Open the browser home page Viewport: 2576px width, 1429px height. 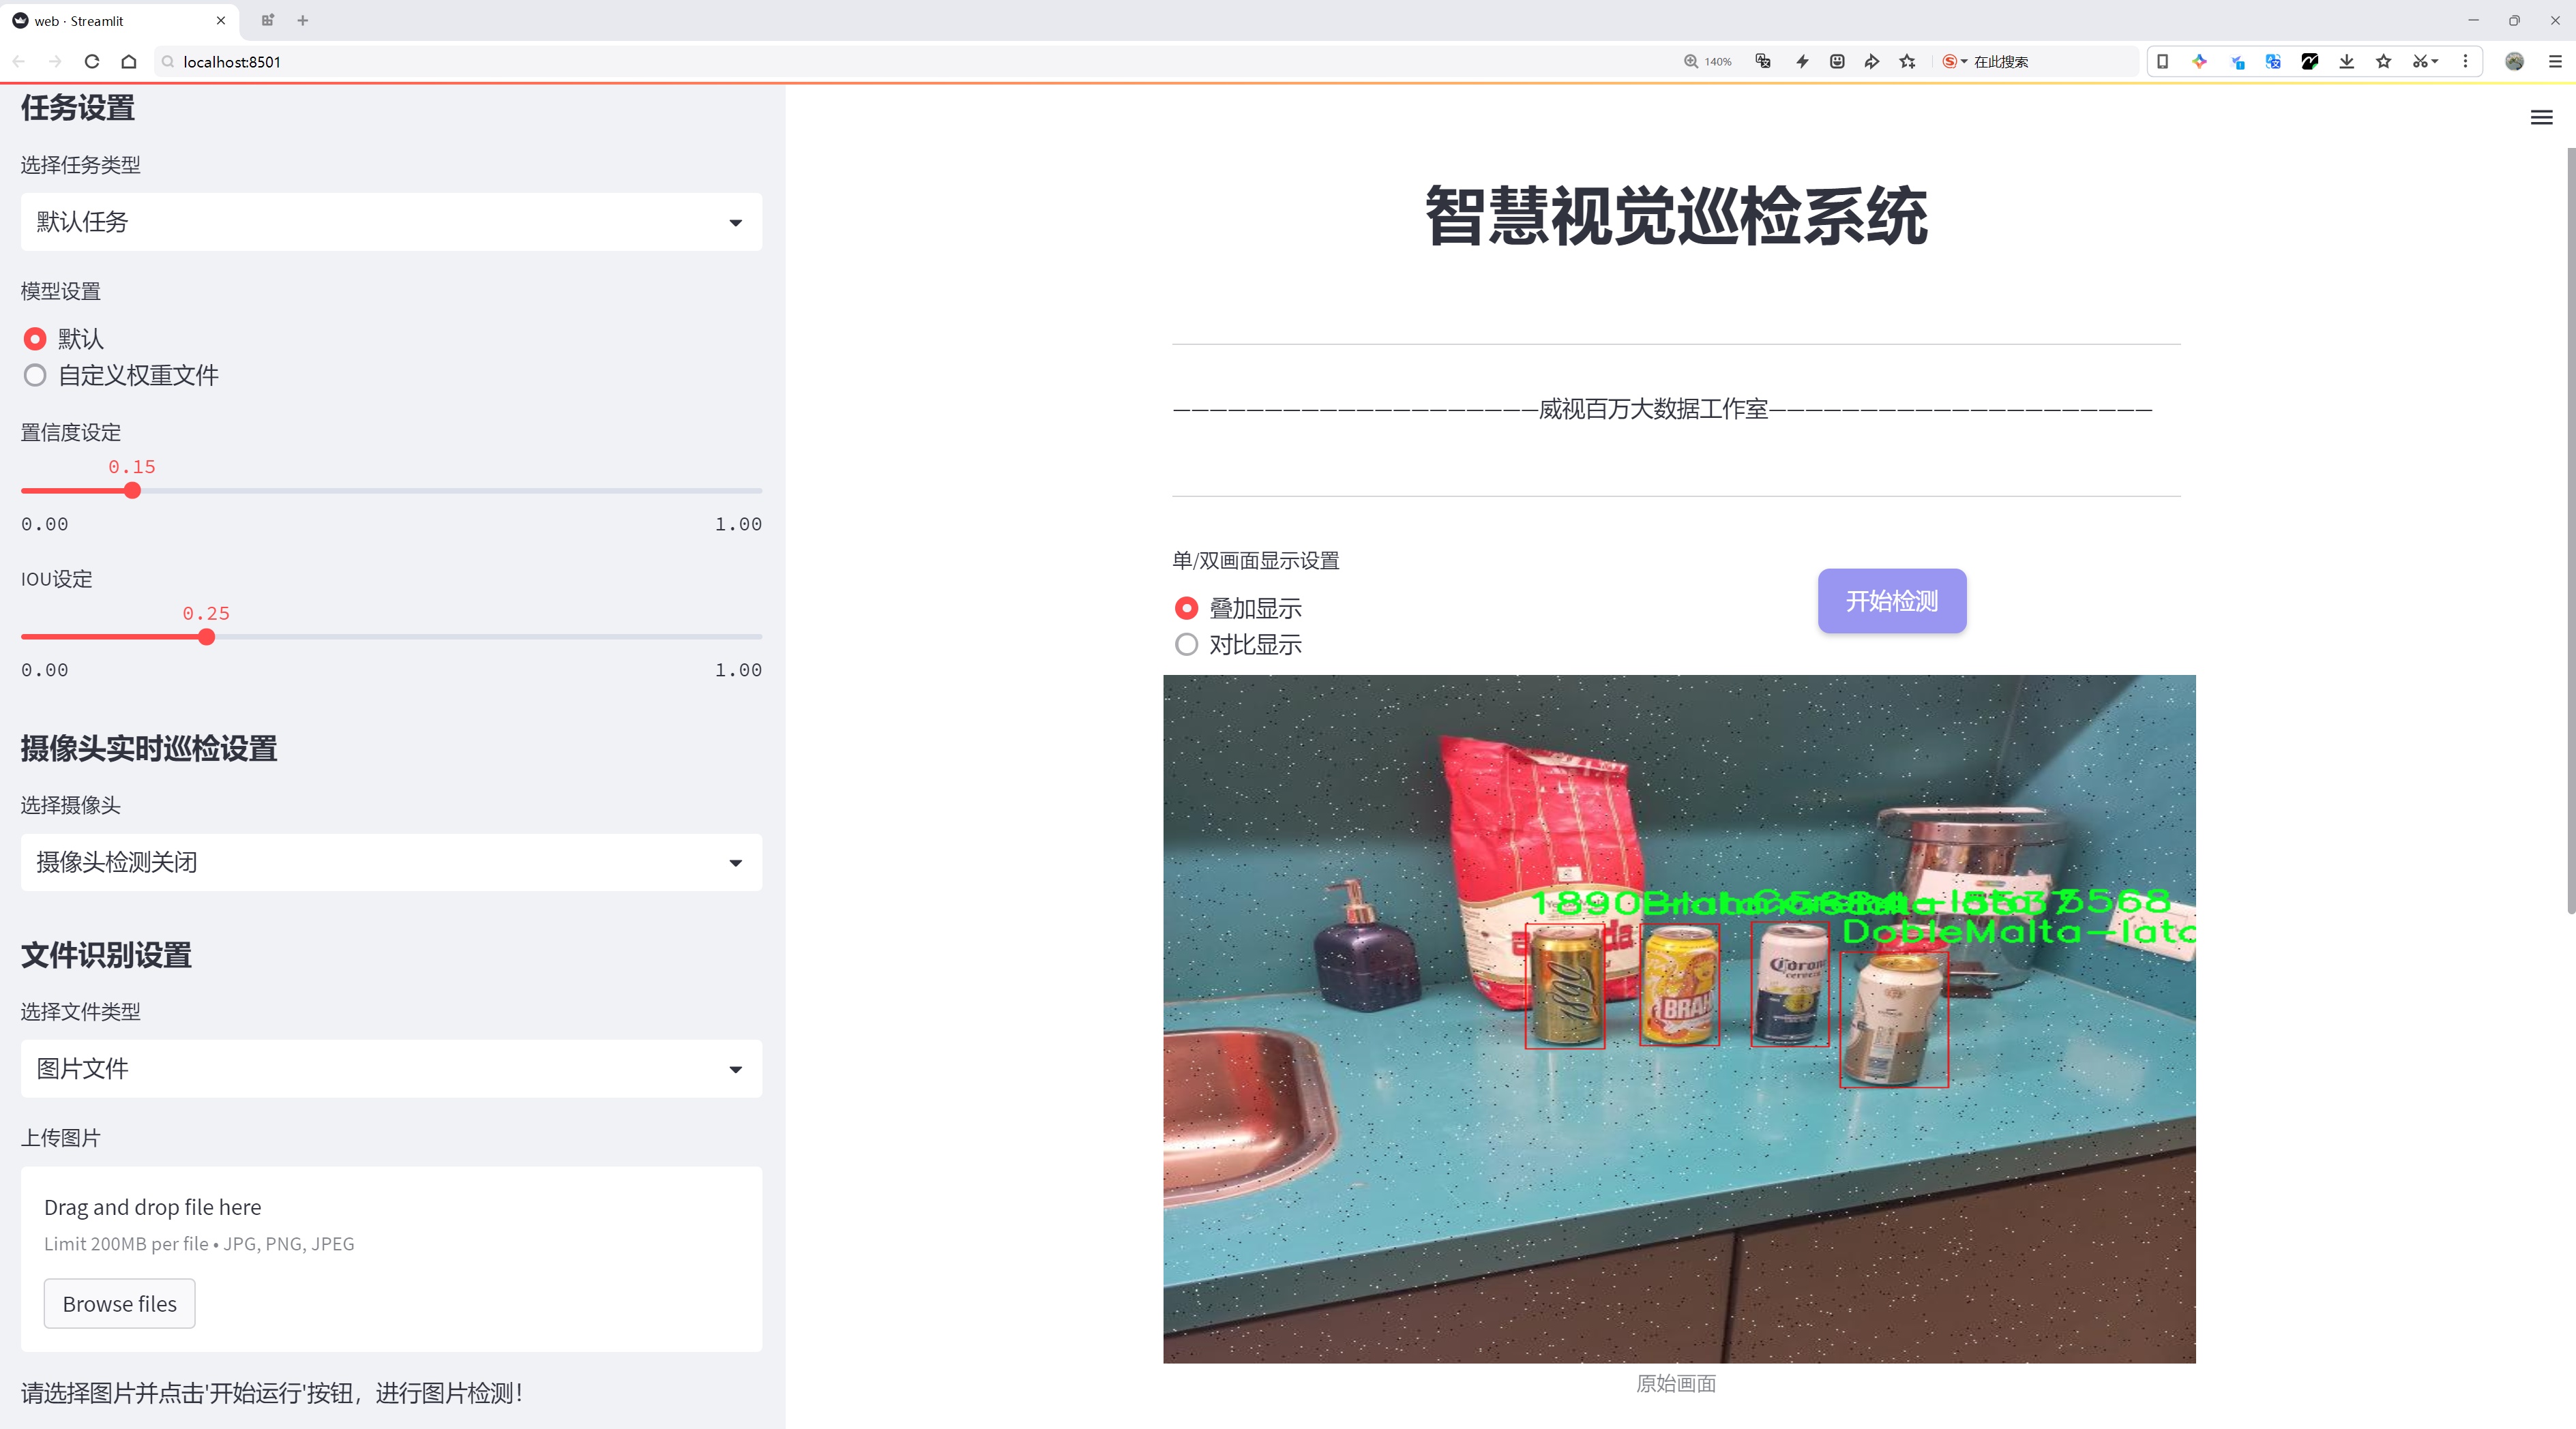click(x=129, y=62)
